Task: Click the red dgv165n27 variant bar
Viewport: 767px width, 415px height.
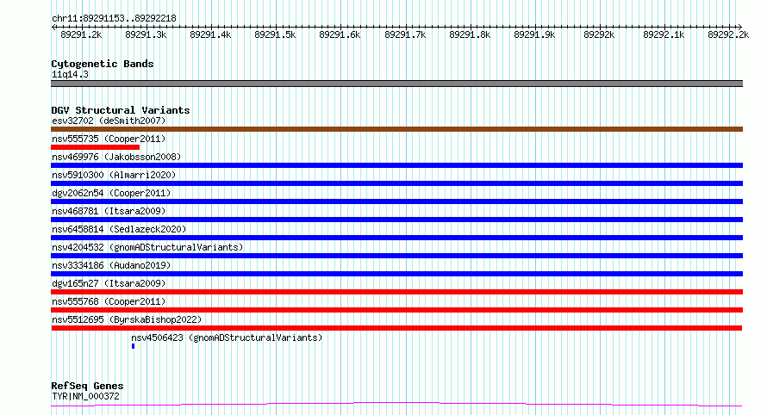Action: 396,292
